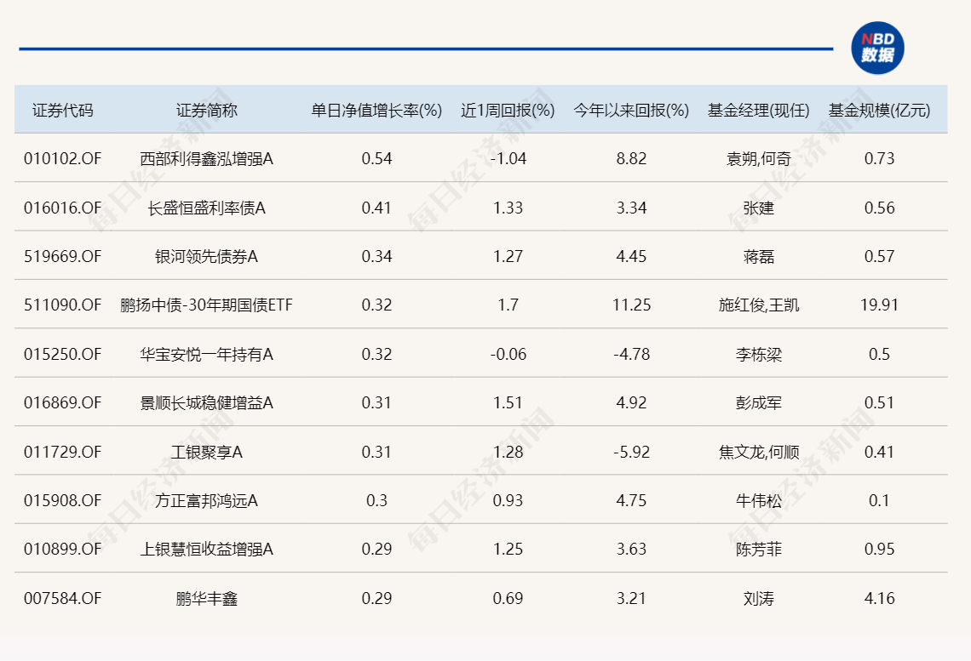Click the 单日净值增长率(%) column header

tap(376, 110)
